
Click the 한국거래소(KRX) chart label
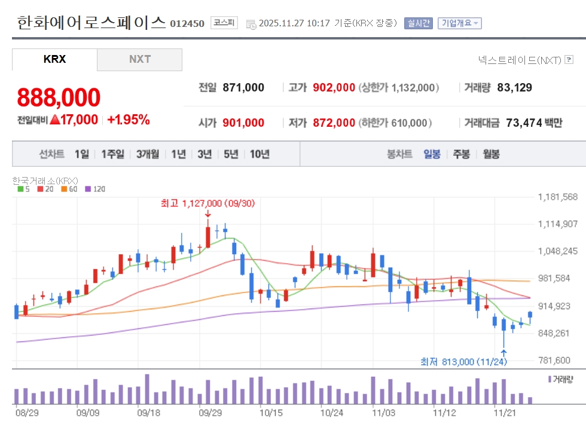coord(45,181)
